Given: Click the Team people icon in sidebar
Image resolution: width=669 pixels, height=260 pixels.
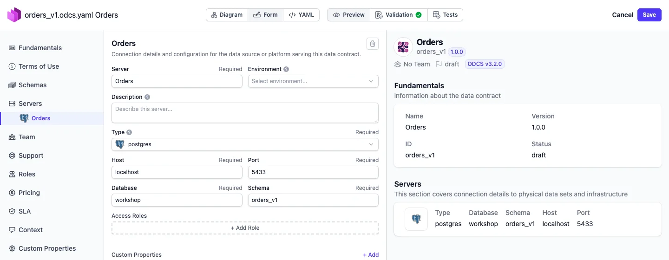Looking at the screenshot, I should coord(12,137).
